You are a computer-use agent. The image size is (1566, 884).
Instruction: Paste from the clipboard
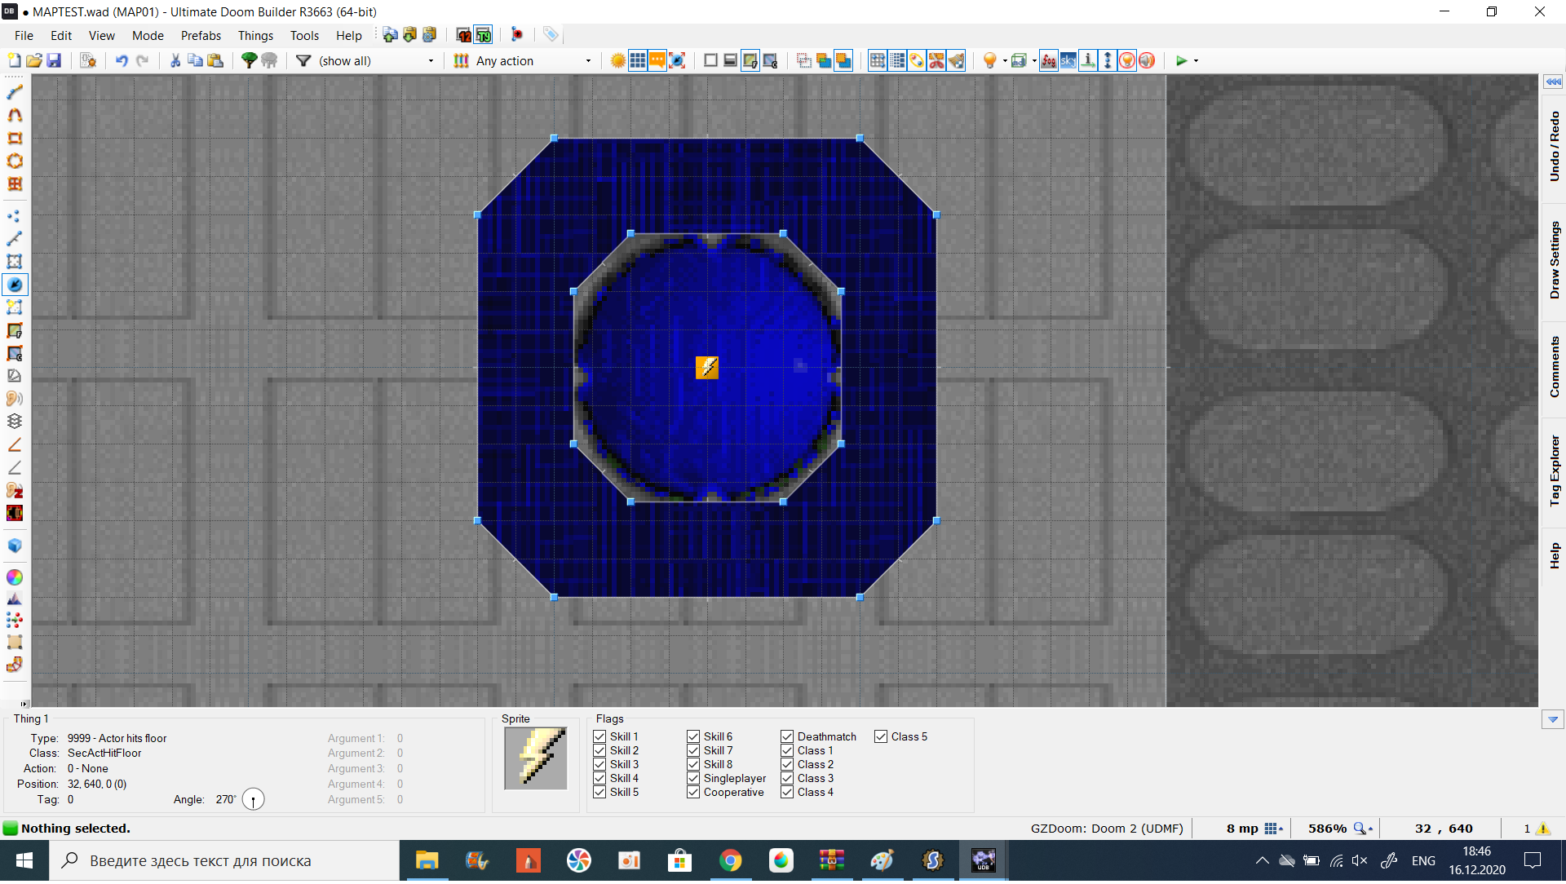click(x=215, y=60)
